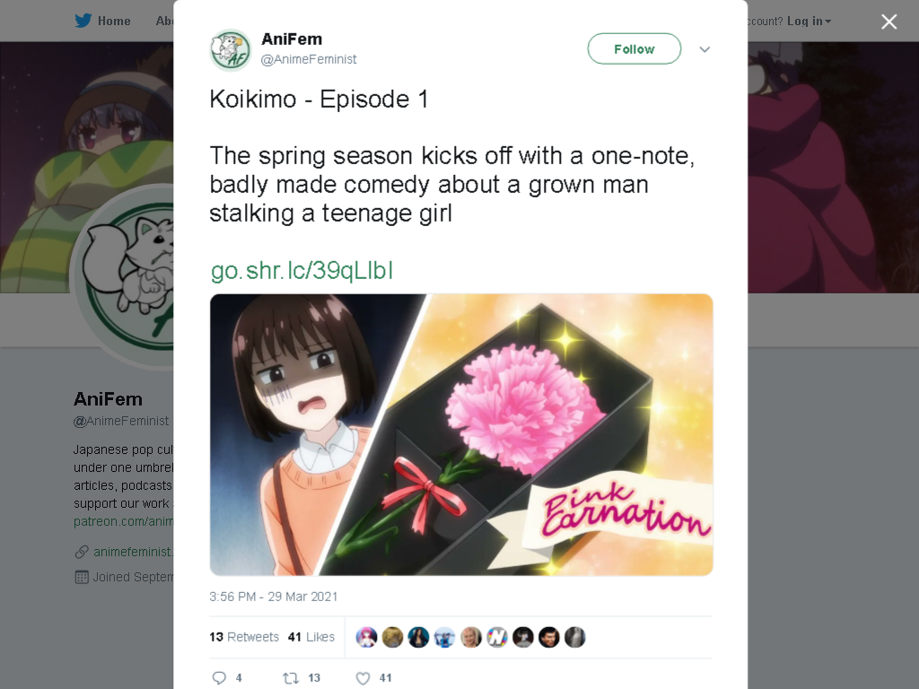Click the @AnimeFeminist handle in tweet
Viewport: 919px width, 689px height.
tap(309, 59)
